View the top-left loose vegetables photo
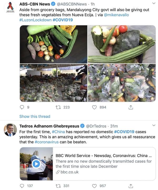 pyautogui.click(x=53, y=44)
